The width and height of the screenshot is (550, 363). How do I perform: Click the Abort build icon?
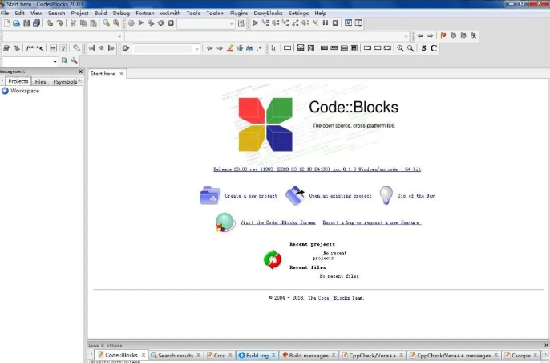click(171, 23)
